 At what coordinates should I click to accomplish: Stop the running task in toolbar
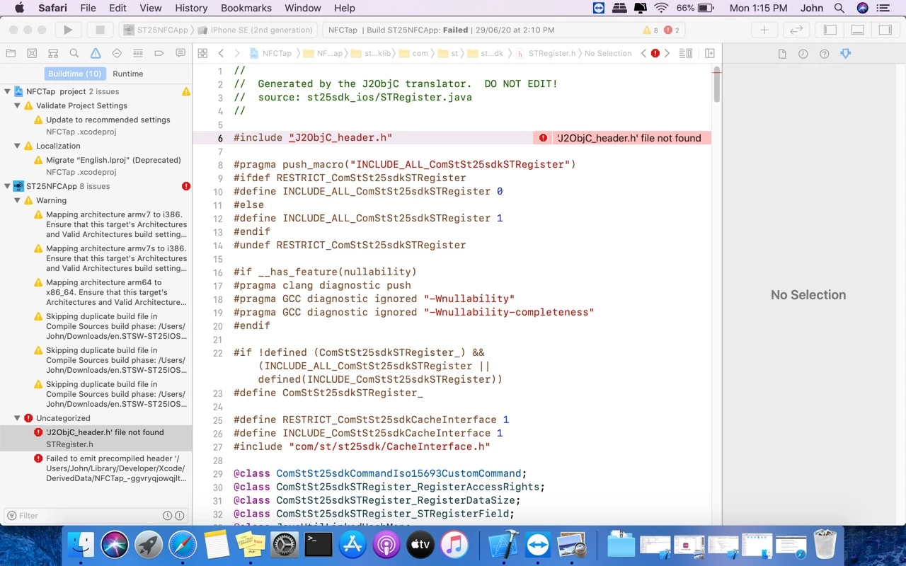100,30
